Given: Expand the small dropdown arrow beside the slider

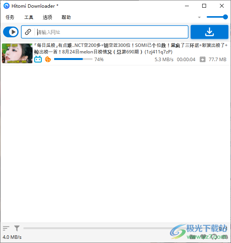Looking at the screenshot, I should pos(199,17).
